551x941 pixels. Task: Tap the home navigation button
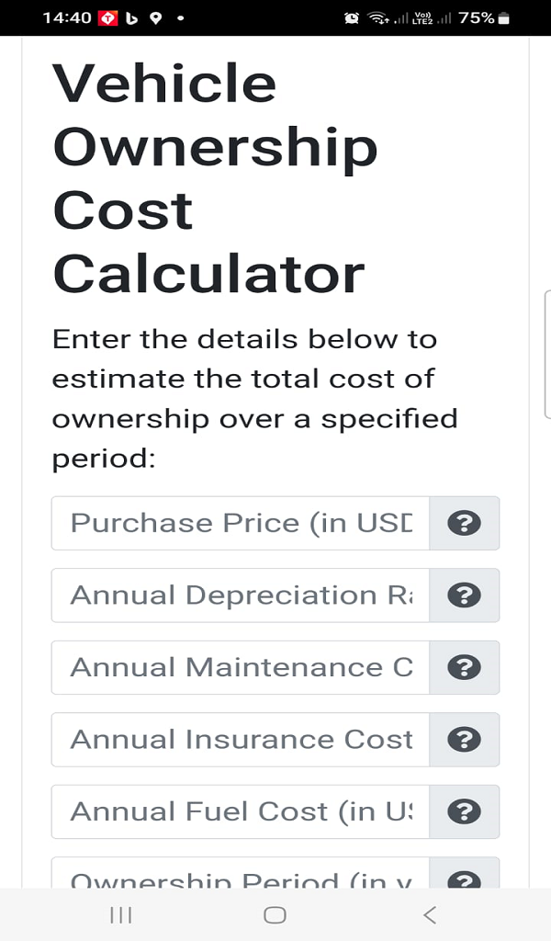(275, 915)
